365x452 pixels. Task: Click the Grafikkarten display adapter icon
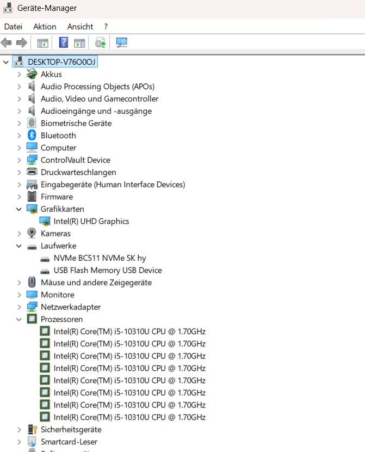32,209
